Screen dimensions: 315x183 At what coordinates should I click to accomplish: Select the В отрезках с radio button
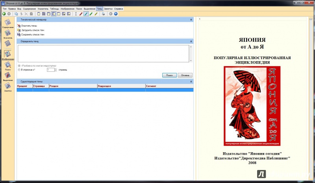pos(19,70)
